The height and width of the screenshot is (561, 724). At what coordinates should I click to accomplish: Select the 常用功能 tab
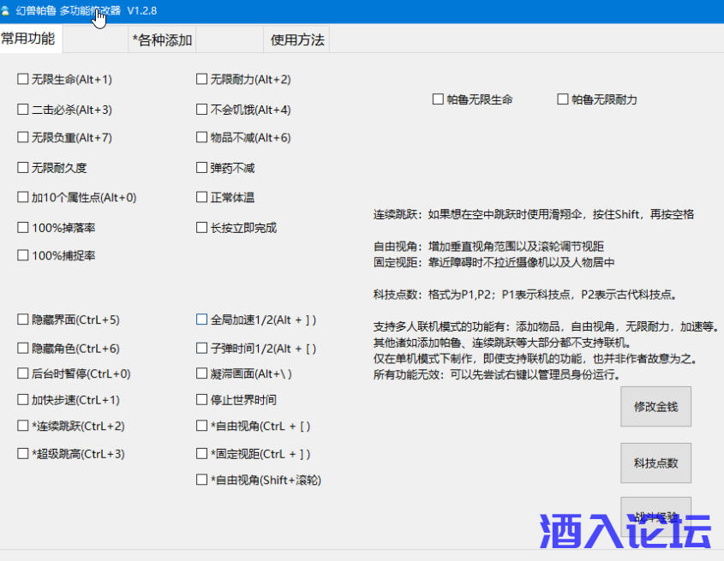[28, 39]
